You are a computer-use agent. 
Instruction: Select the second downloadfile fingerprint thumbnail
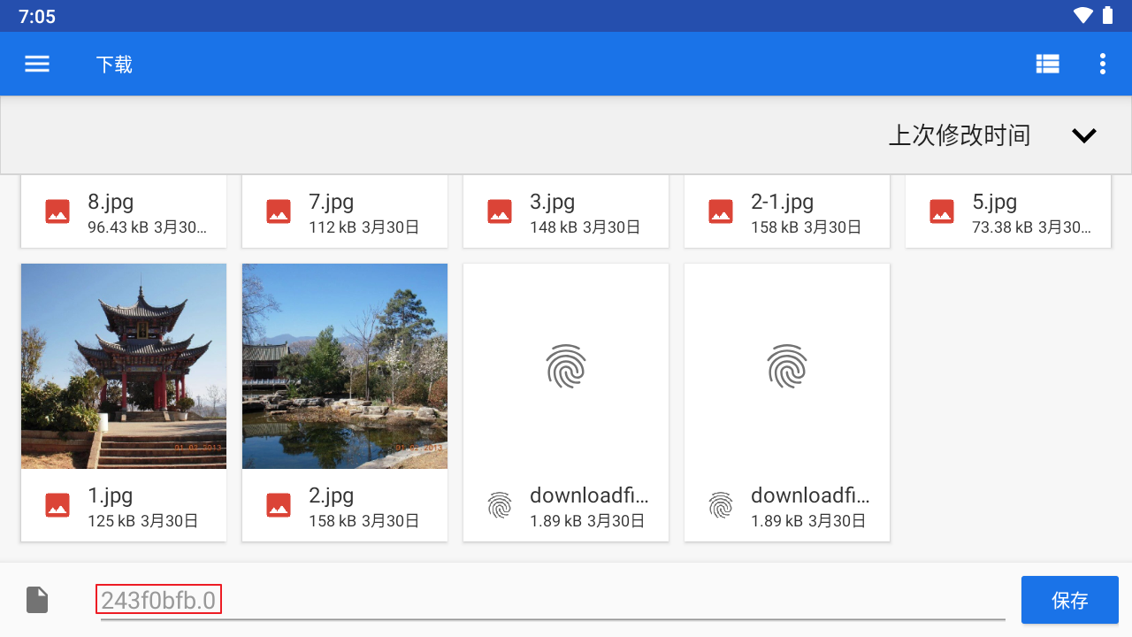[x=787, y=366]
